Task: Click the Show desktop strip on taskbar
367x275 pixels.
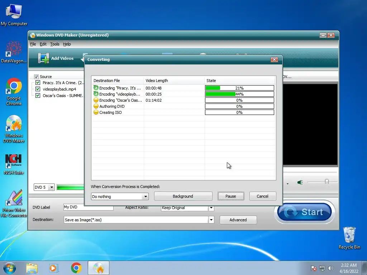Action: coord(364,268)
